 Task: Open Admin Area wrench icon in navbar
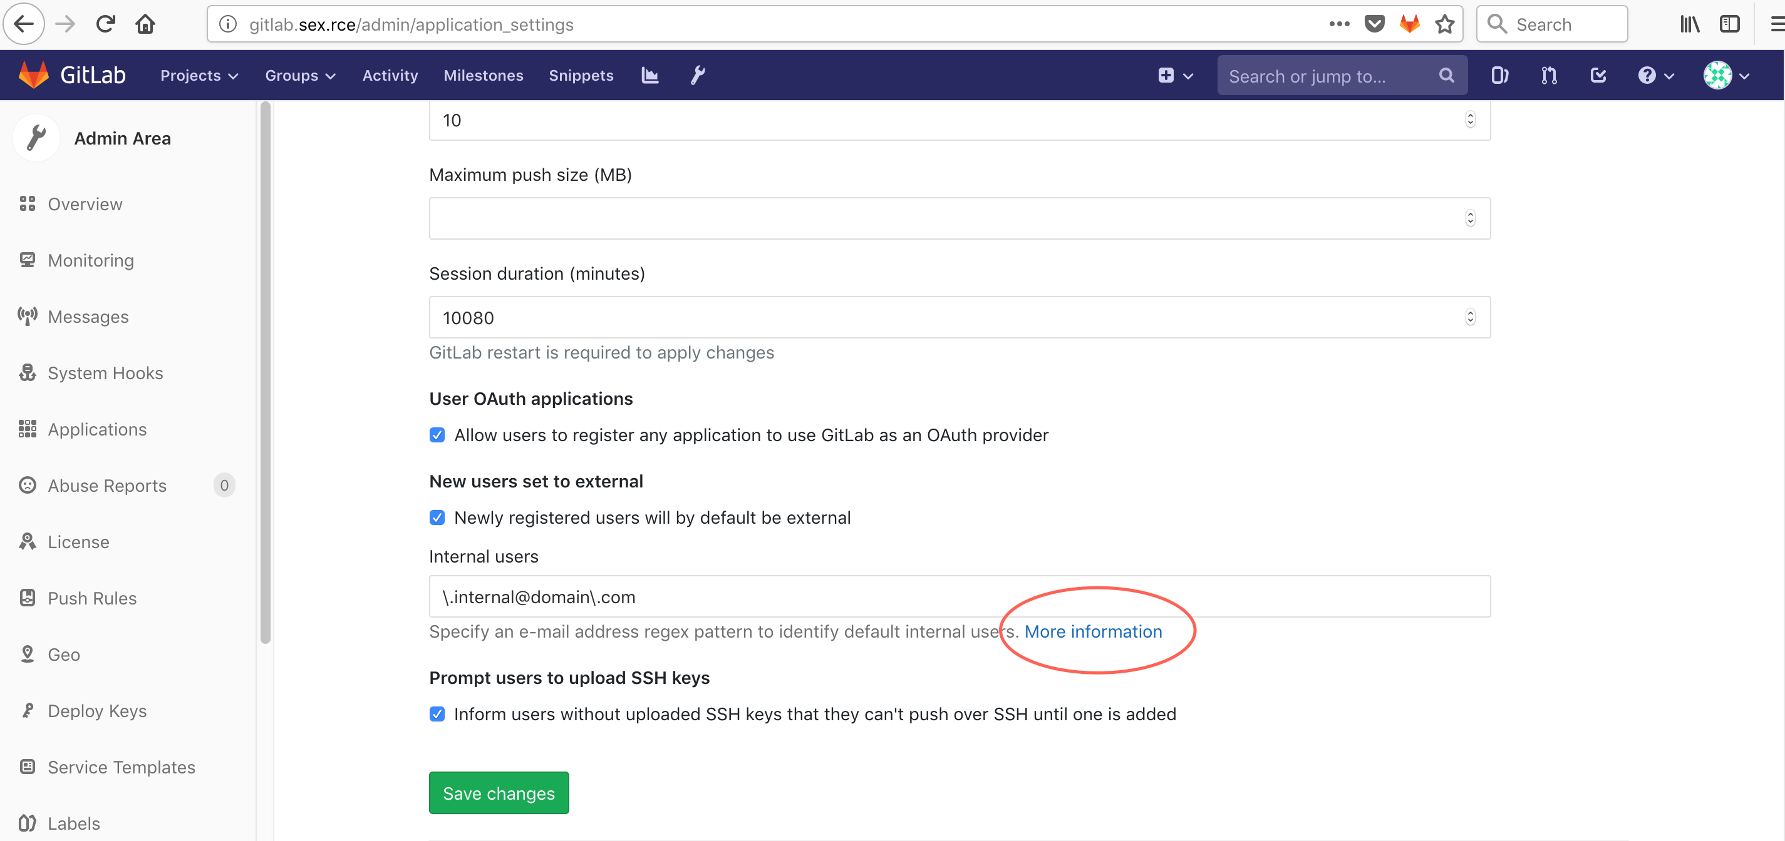point(698,74)
